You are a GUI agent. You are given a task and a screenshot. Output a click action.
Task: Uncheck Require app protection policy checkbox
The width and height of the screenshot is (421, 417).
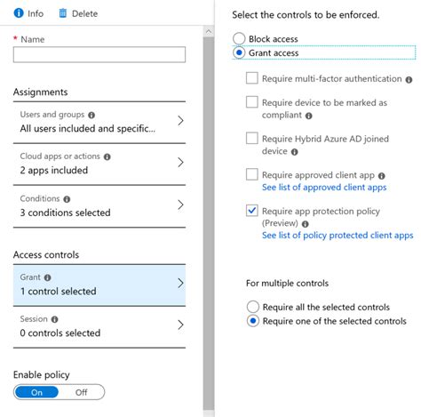[x=252, y=211]
